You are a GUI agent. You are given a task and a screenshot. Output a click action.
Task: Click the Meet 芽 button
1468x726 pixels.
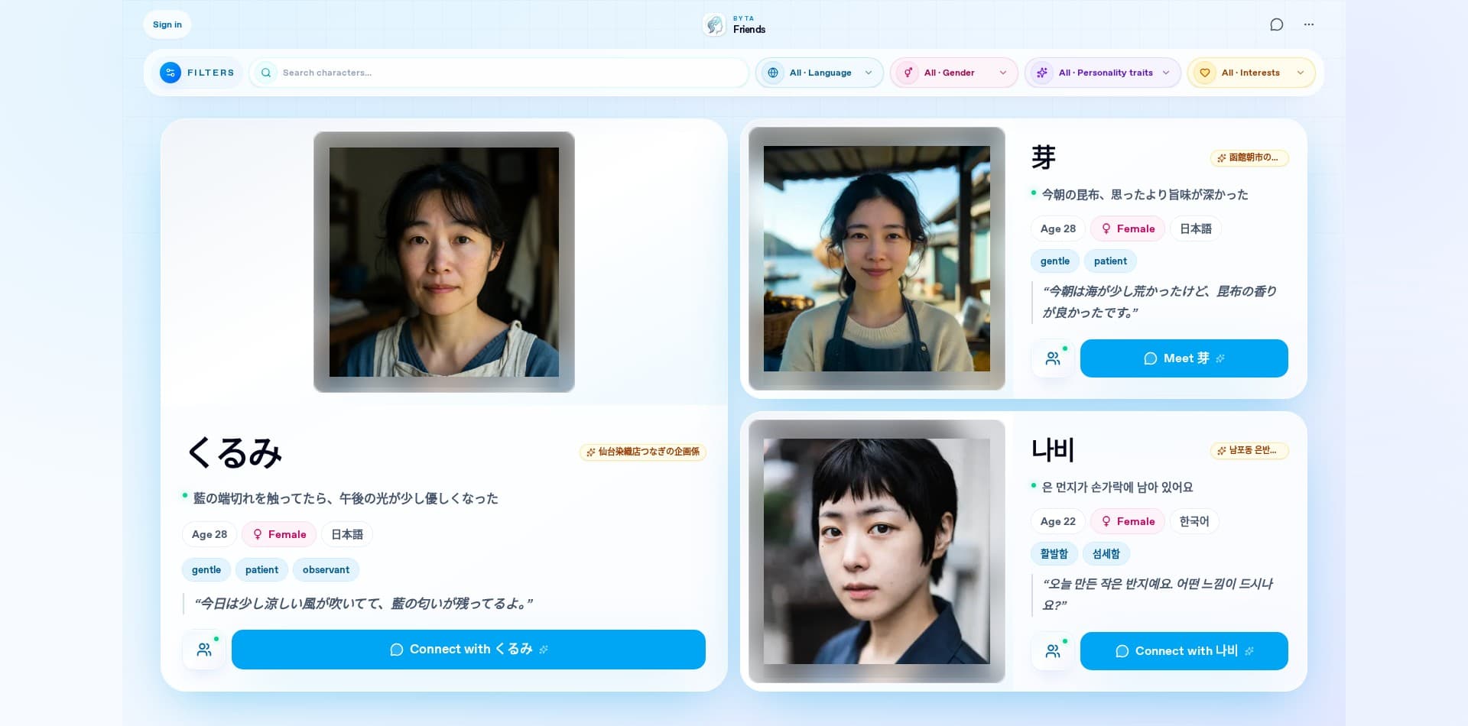tap(1184, 358)
